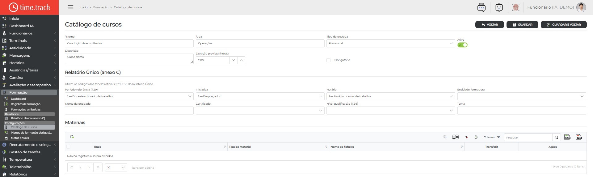Open Início in the sidebar
This screenshot has height=177, width=593.
coord(29,18)
